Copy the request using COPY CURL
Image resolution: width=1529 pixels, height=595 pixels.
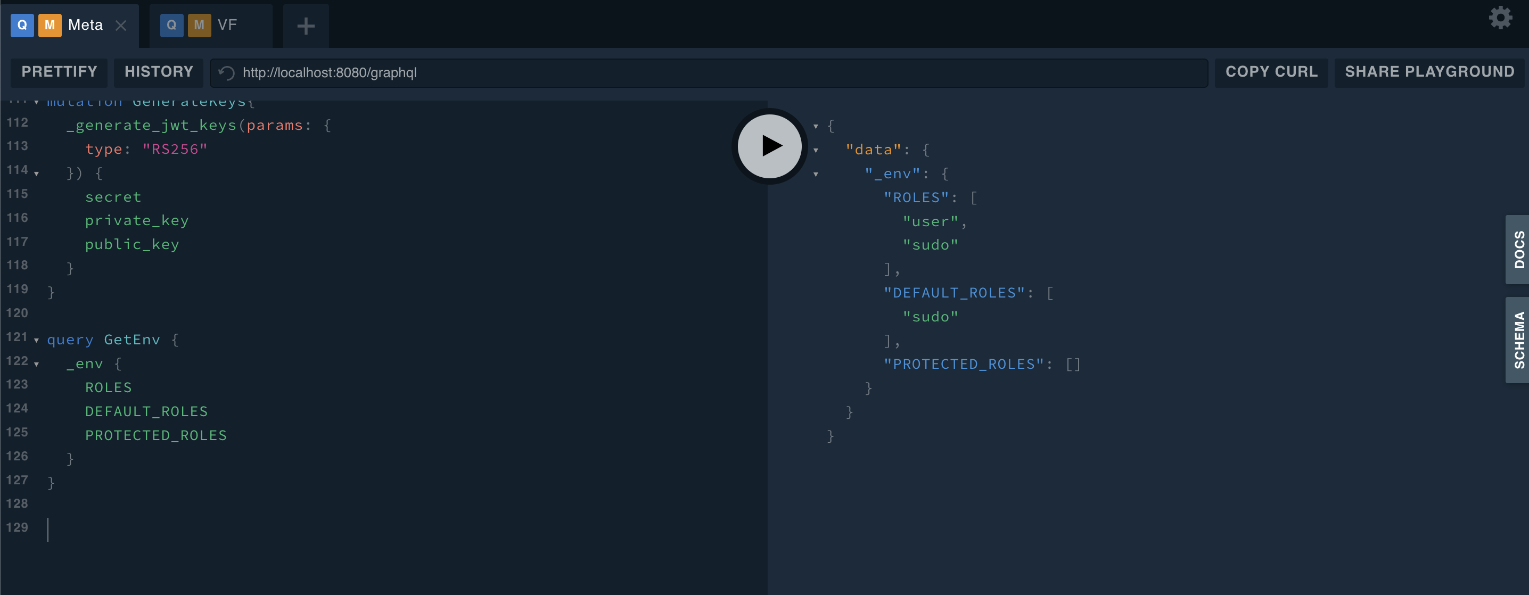[x=1270, y=72]
